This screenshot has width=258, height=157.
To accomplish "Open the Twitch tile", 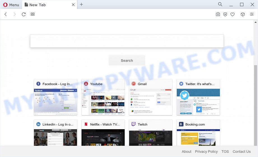I will 151,133.
